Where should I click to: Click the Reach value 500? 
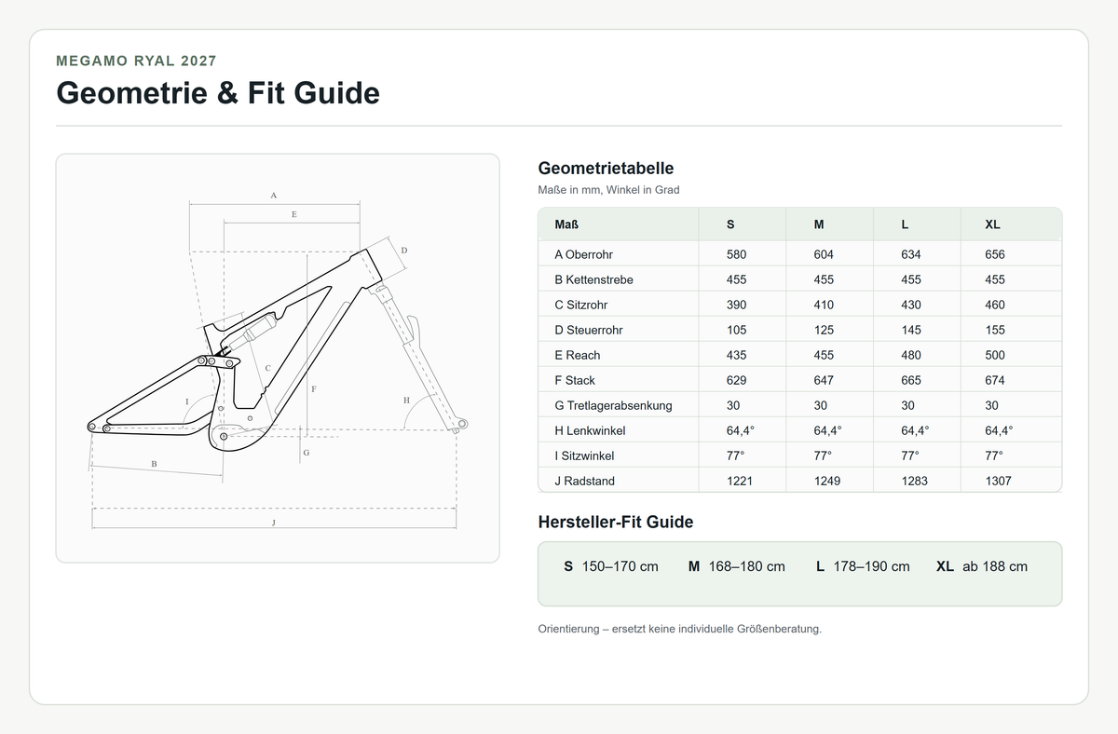click(995, 355)
